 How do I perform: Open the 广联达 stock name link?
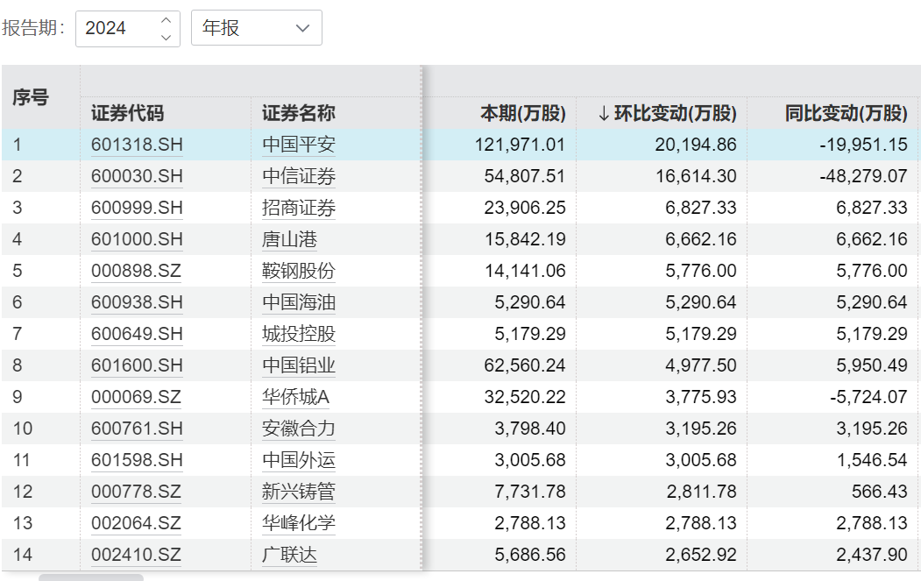click(289, 555)
